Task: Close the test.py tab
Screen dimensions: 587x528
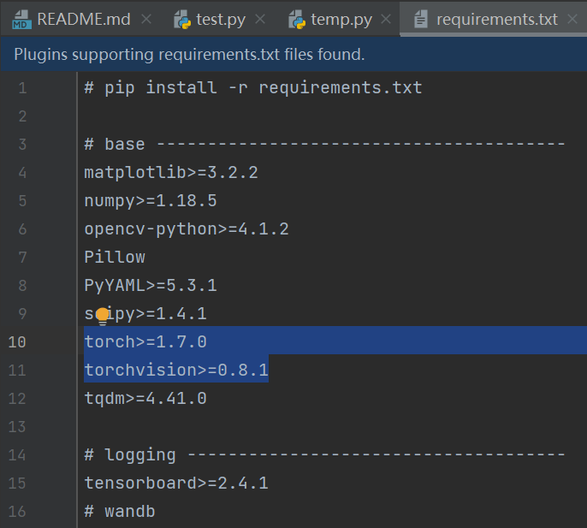Action: (x=260, y=19)
